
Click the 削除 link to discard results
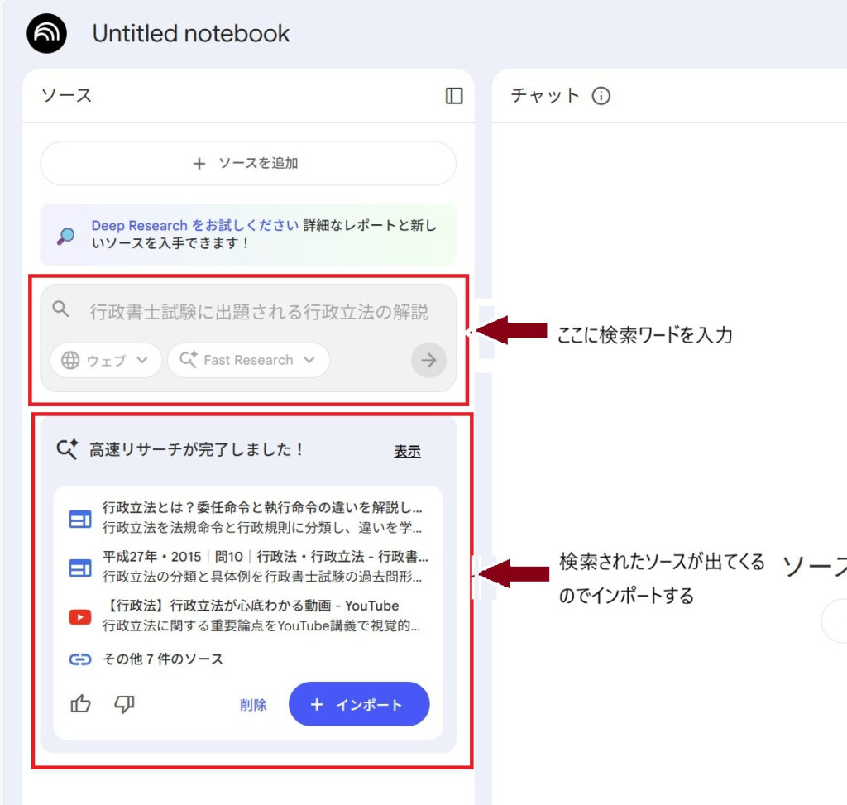253,705
